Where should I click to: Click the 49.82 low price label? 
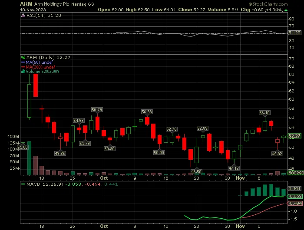277,154
